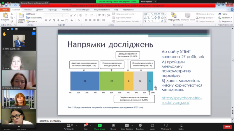The image size is (234, 131).
Task: Click the red Leave button
Action: click(227, 127)
